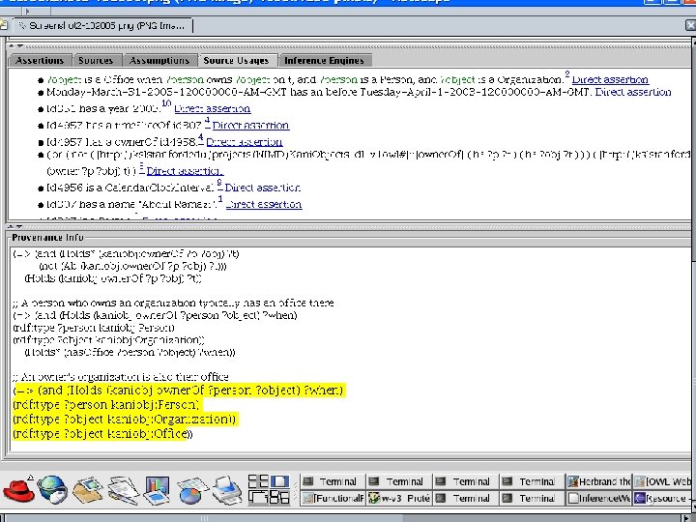Open Direct assertion link for Abdul Ramazi row

(264, 205)
